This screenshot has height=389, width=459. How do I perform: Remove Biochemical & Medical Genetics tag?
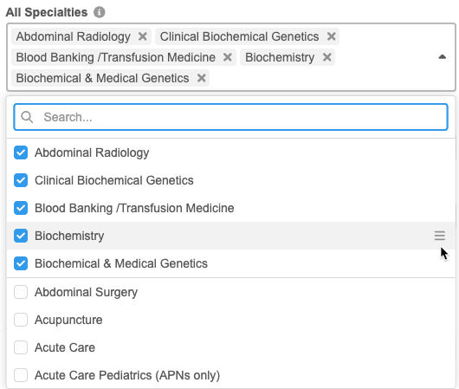pos(202,78)
